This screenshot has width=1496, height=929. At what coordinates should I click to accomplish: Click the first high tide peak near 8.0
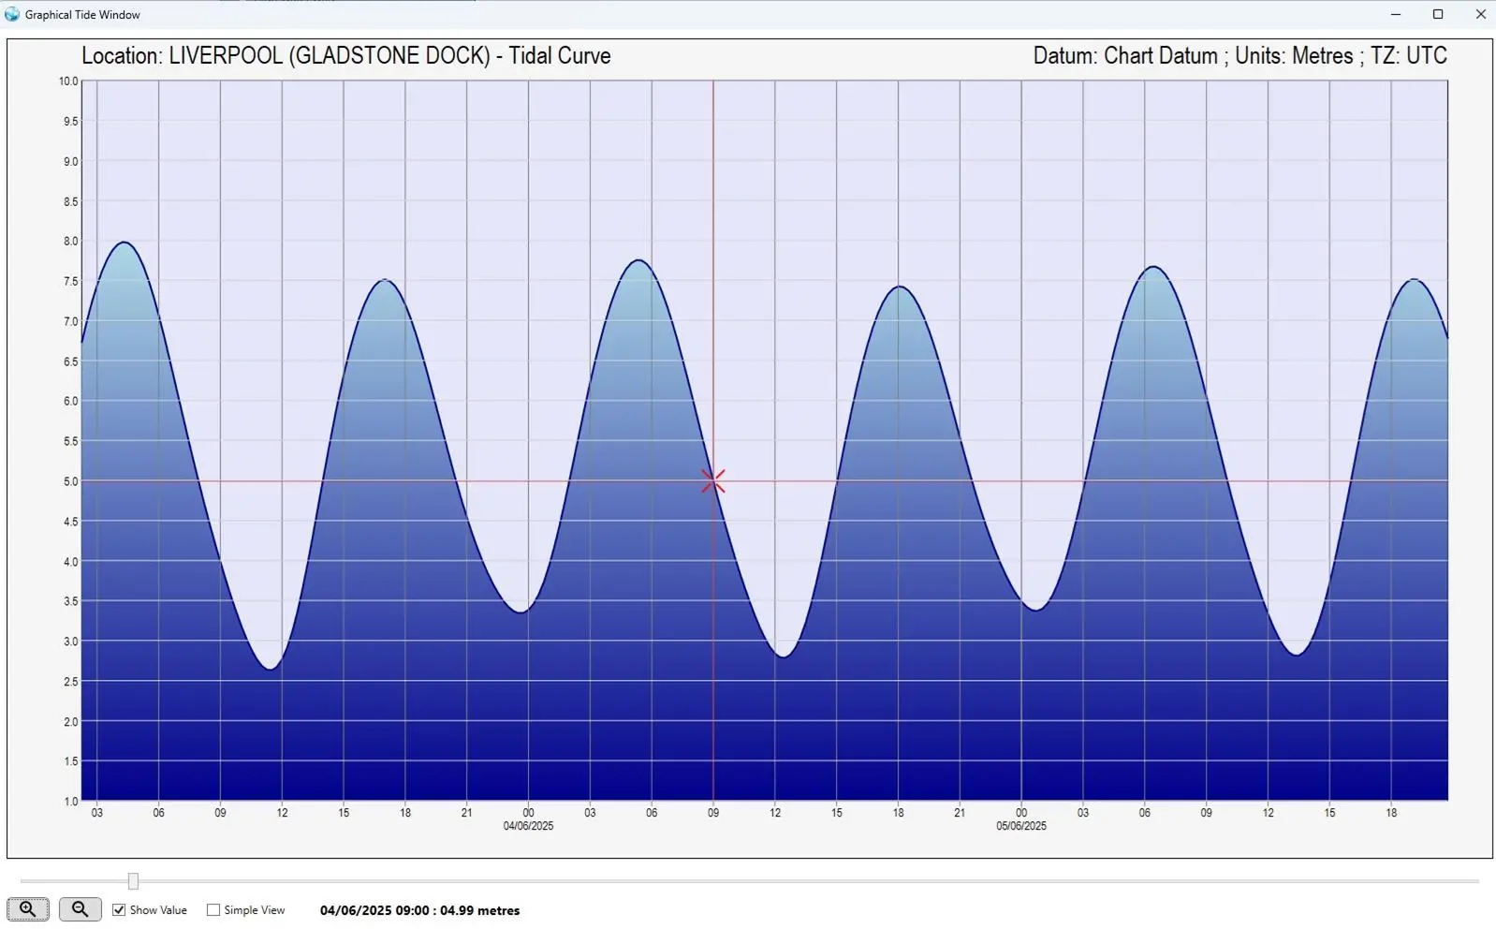[x=125, y=243]
